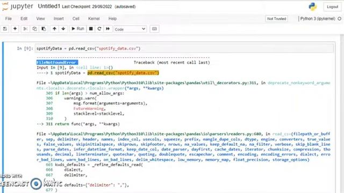
Task: Click the (autosaved) status text
Action: click(125, 7)
